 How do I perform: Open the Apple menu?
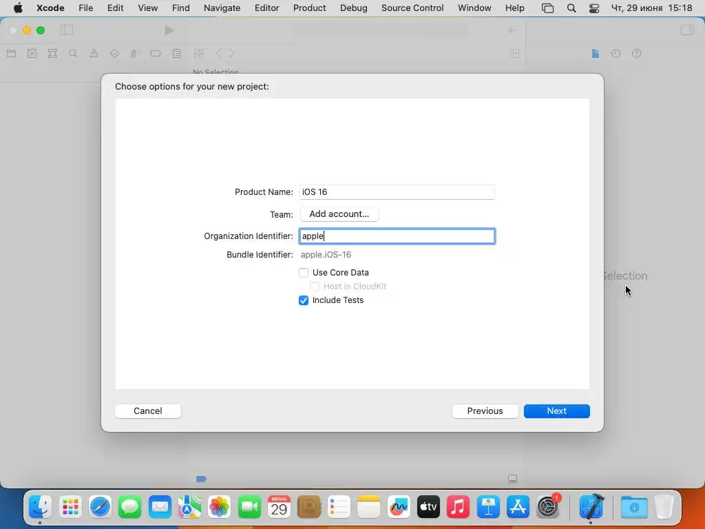[18, 8]
